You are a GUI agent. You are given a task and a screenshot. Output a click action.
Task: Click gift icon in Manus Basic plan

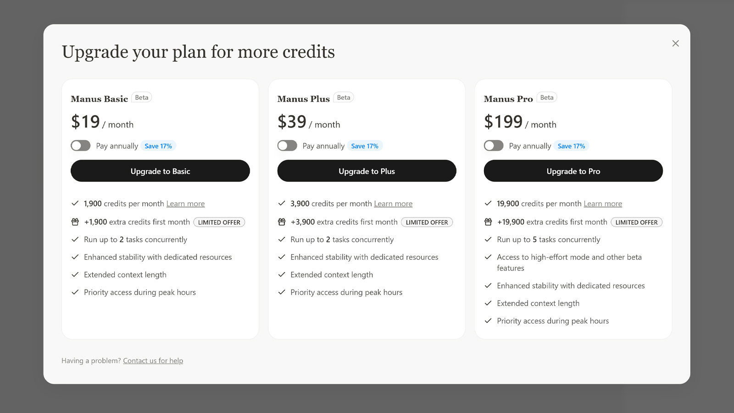click(75, 222)
